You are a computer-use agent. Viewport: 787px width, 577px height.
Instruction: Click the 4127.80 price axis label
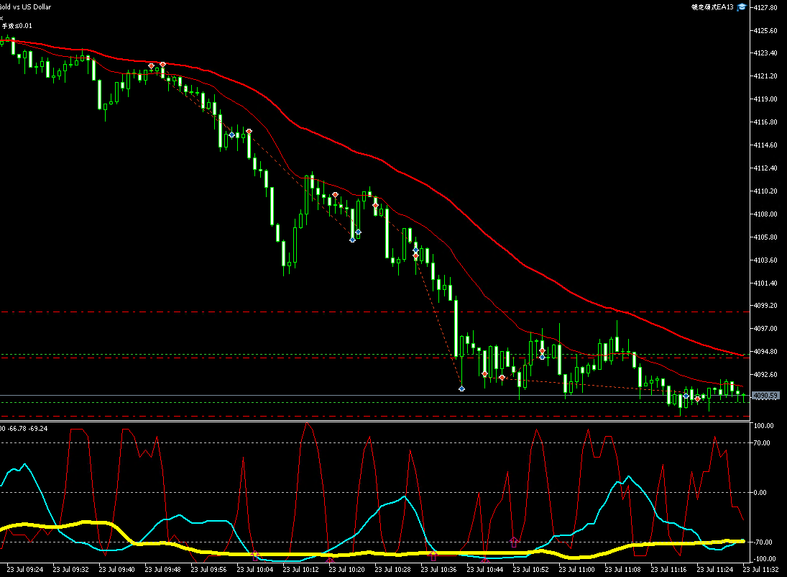click(x=765, y=7)
